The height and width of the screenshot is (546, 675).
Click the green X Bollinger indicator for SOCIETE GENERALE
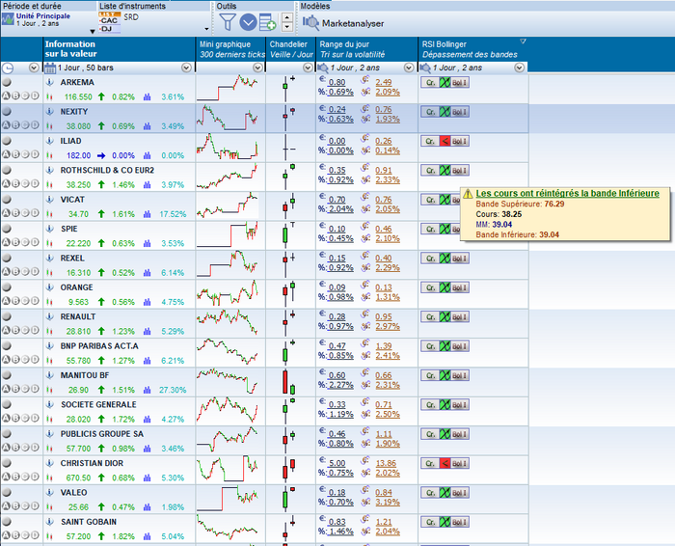tap(445, 404)
